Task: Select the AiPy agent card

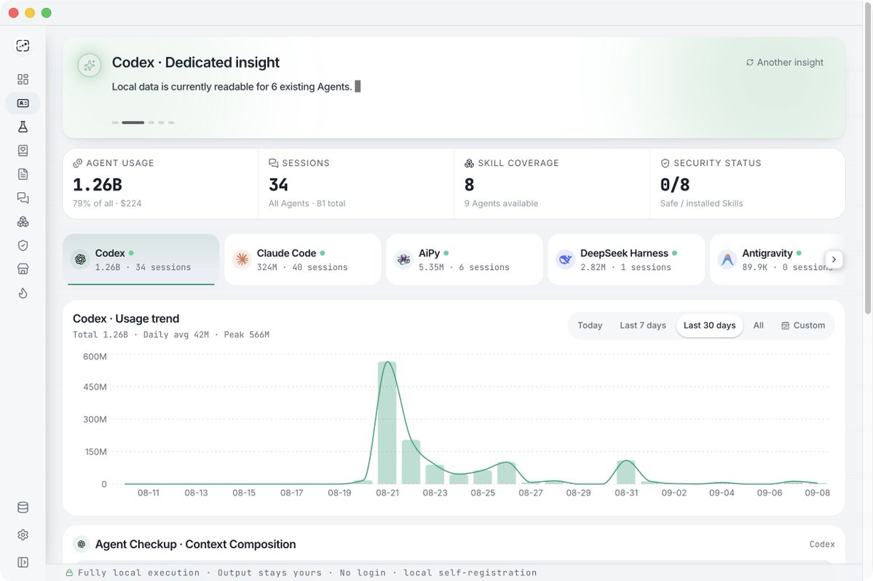Action: point(465,259)
